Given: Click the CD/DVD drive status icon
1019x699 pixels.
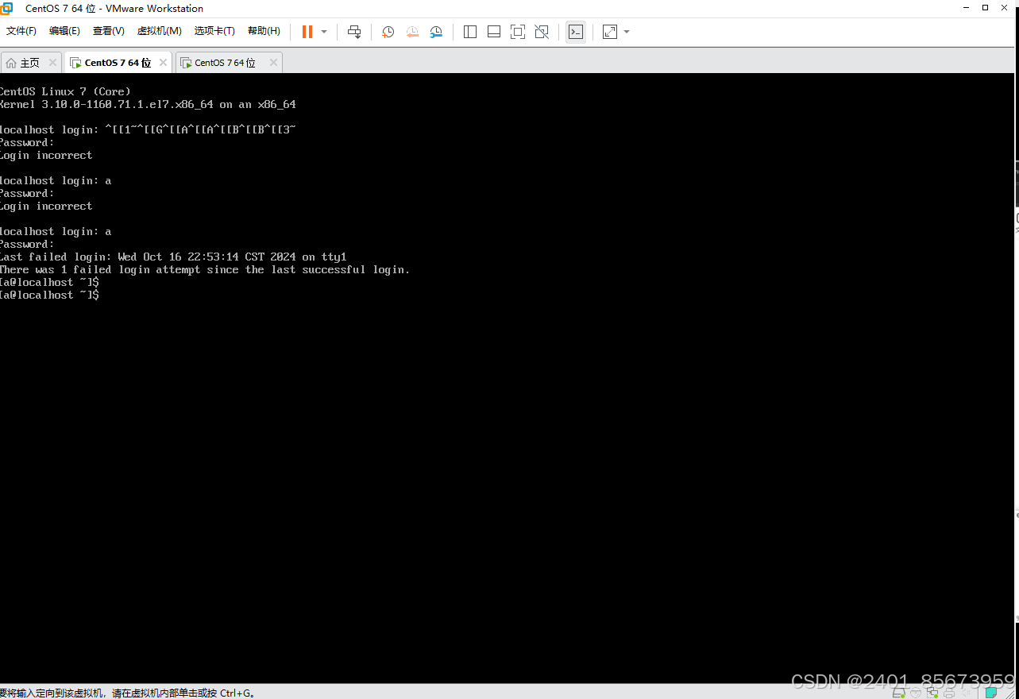Looking at the screenshot, I should click(916, 693).
